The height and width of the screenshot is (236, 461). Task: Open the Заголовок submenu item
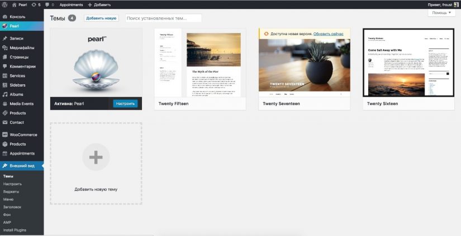click(x=12, y=207)
